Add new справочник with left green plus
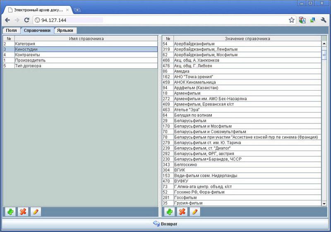This screenshot has width=331, height=232. (x=10, y=212)
